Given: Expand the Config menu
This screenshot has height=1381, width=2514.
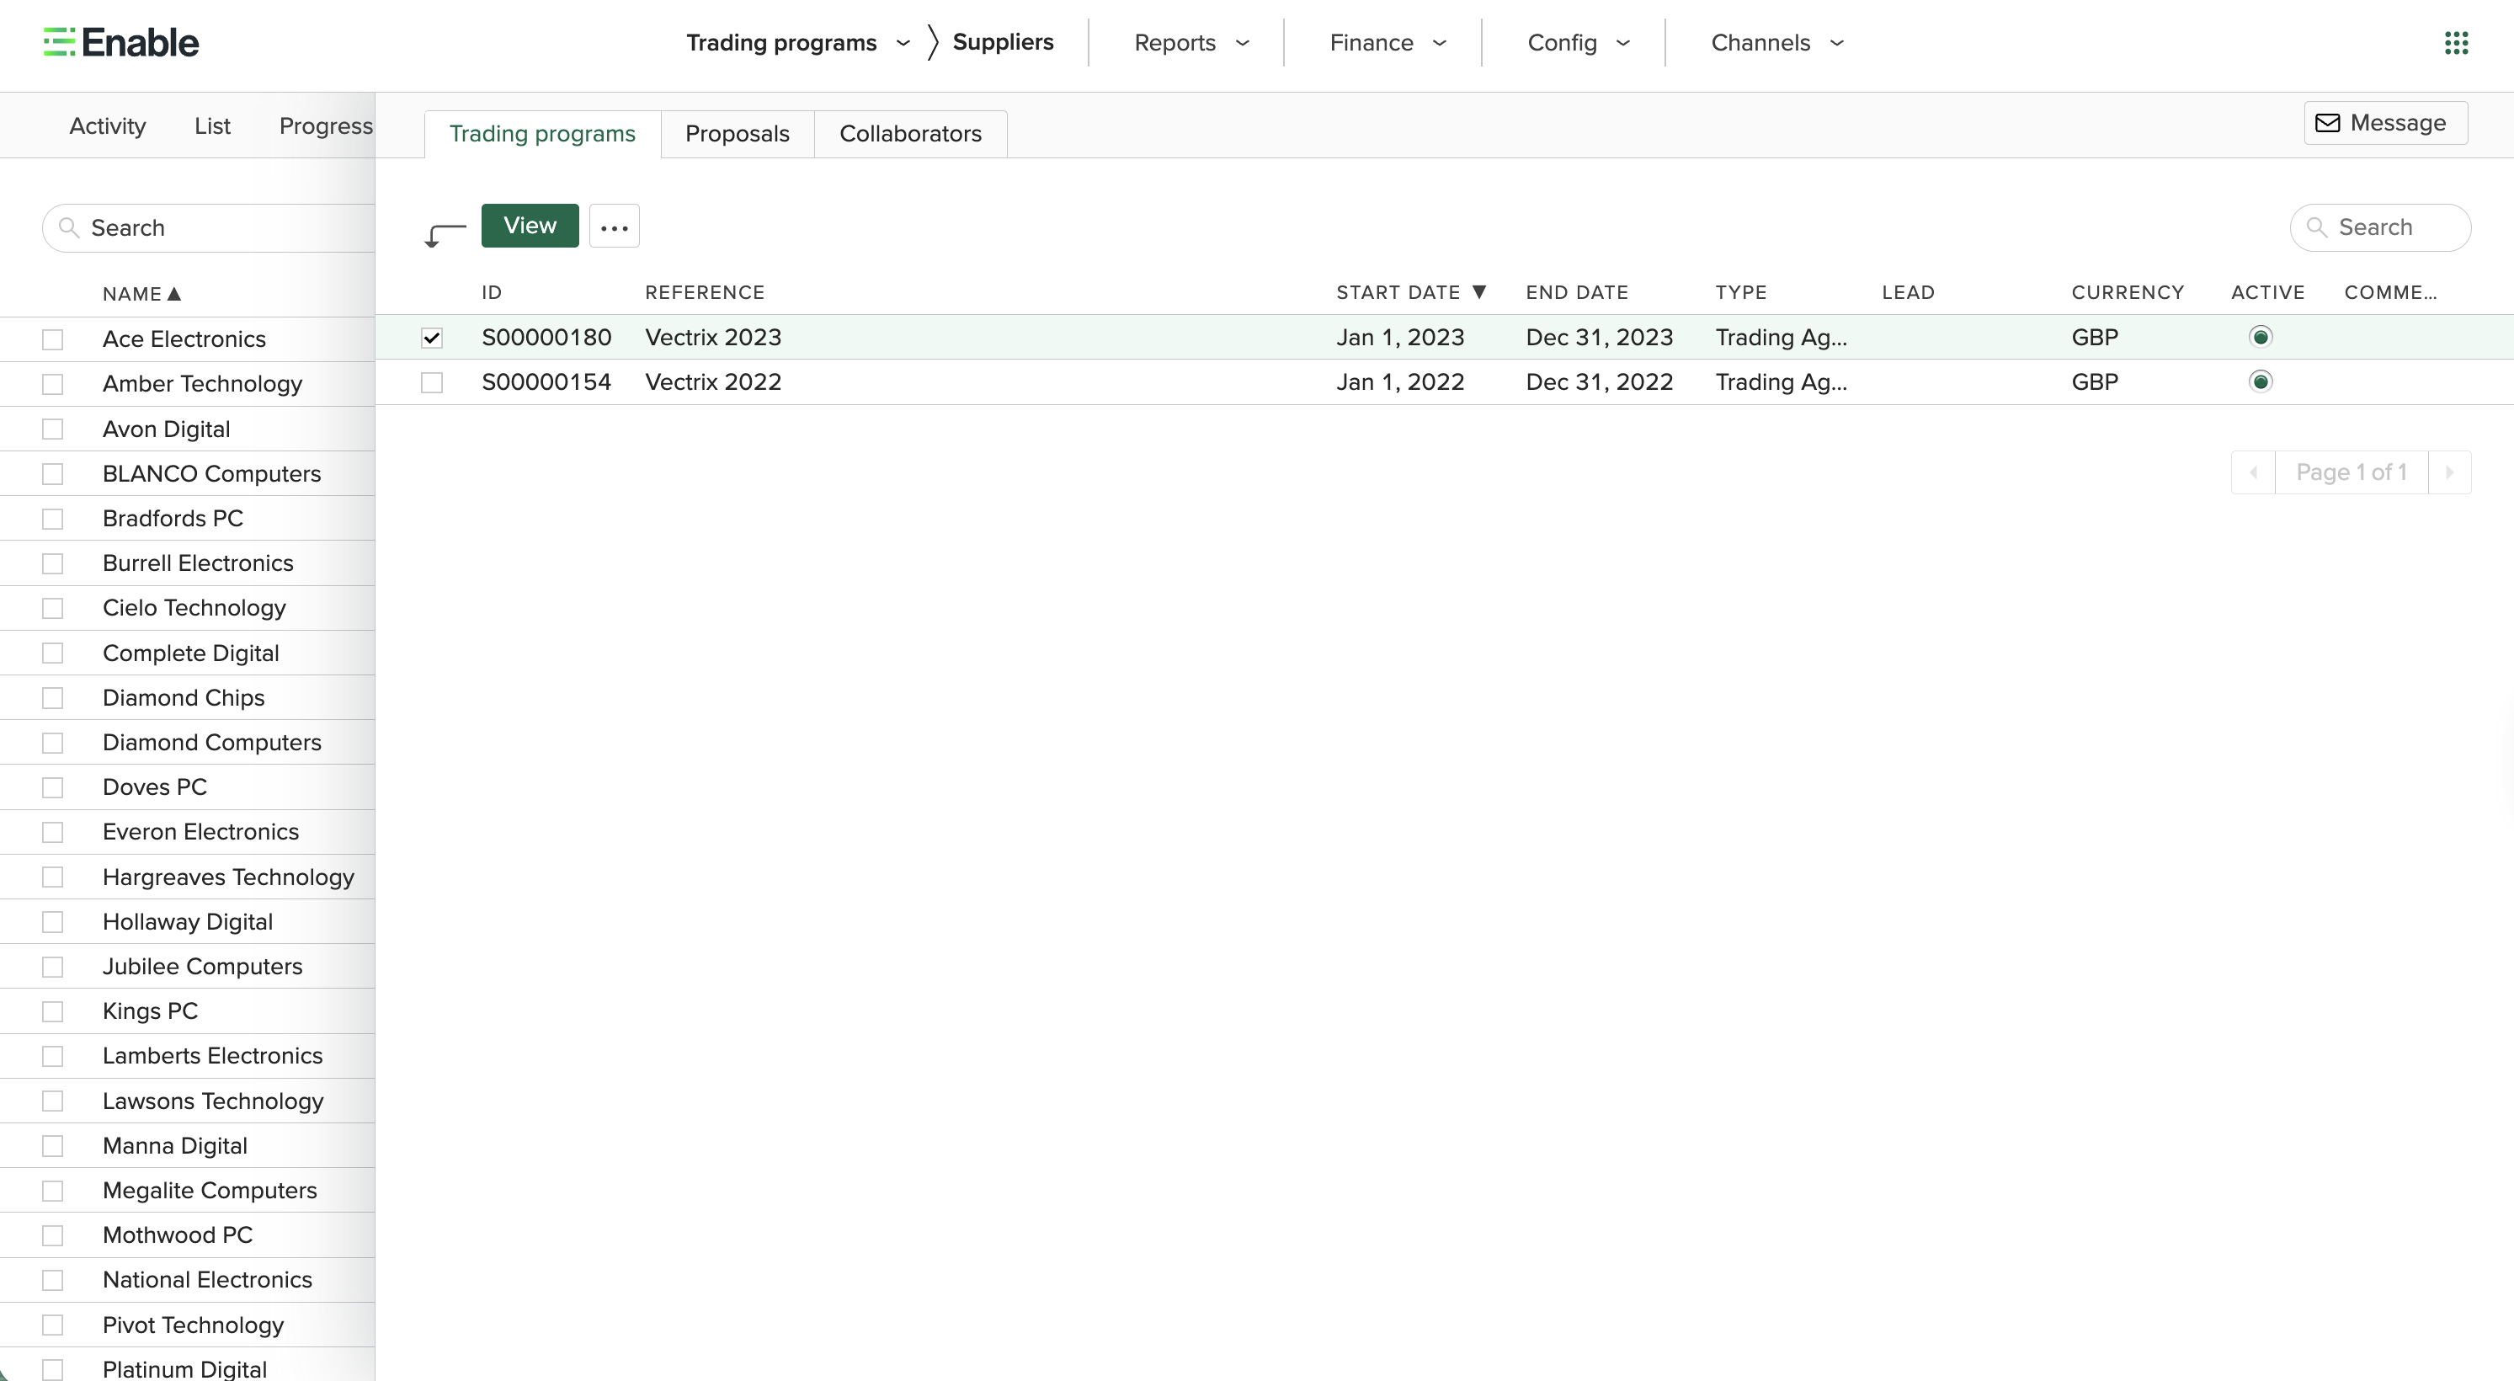Looking at the screenshot, I should point(1578,43).
